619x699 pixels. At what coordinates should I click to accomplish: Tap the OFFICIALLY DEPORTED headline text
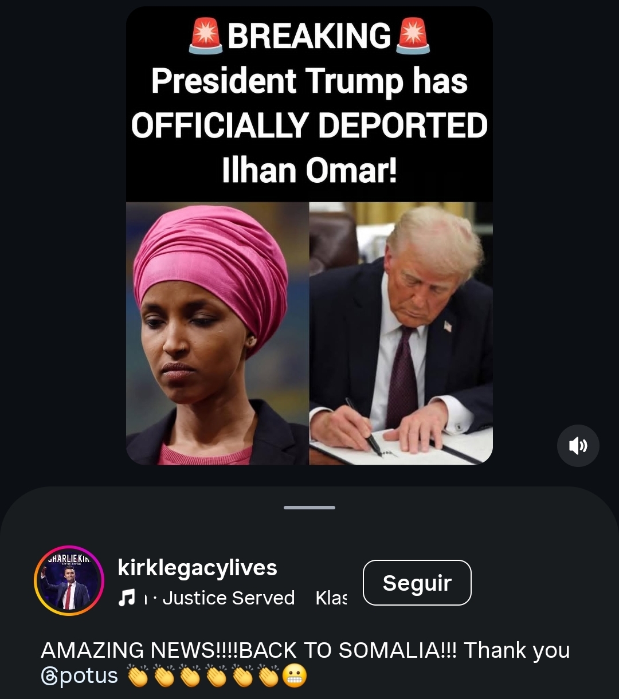point(309,125)
